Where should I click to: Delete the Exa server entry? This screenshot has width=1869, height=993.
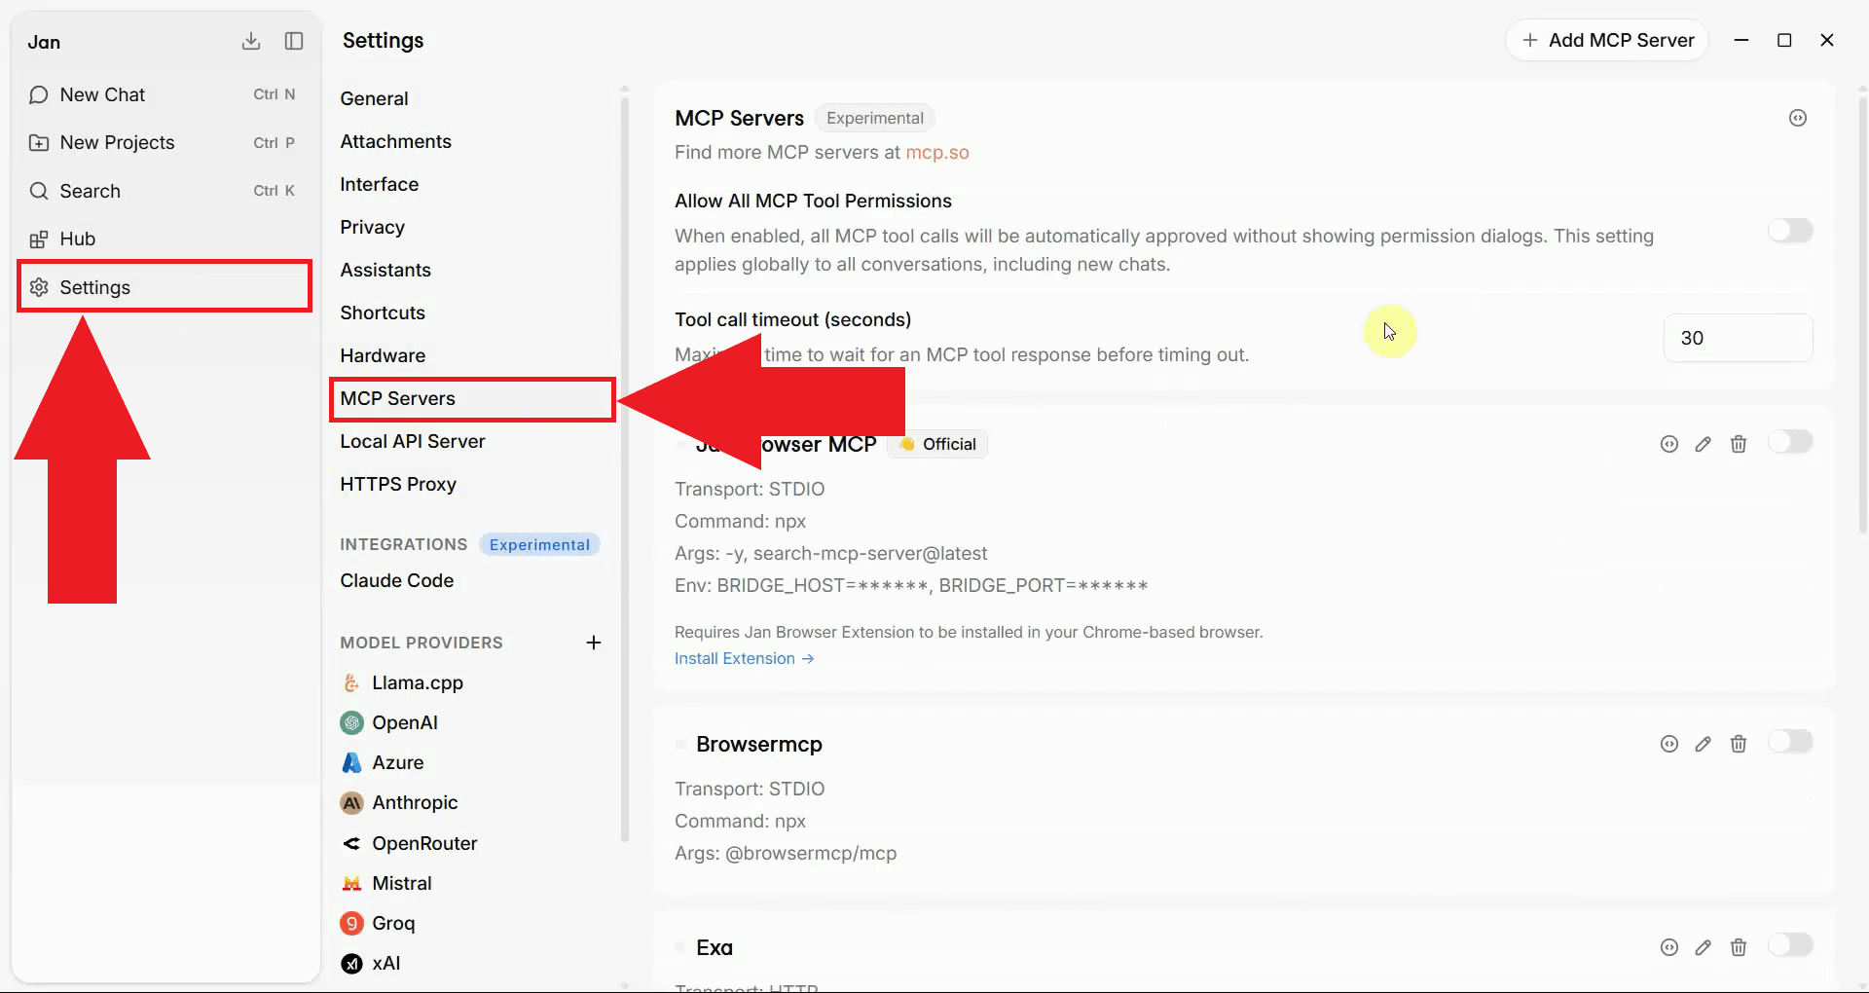click(x=1739, y=947)
